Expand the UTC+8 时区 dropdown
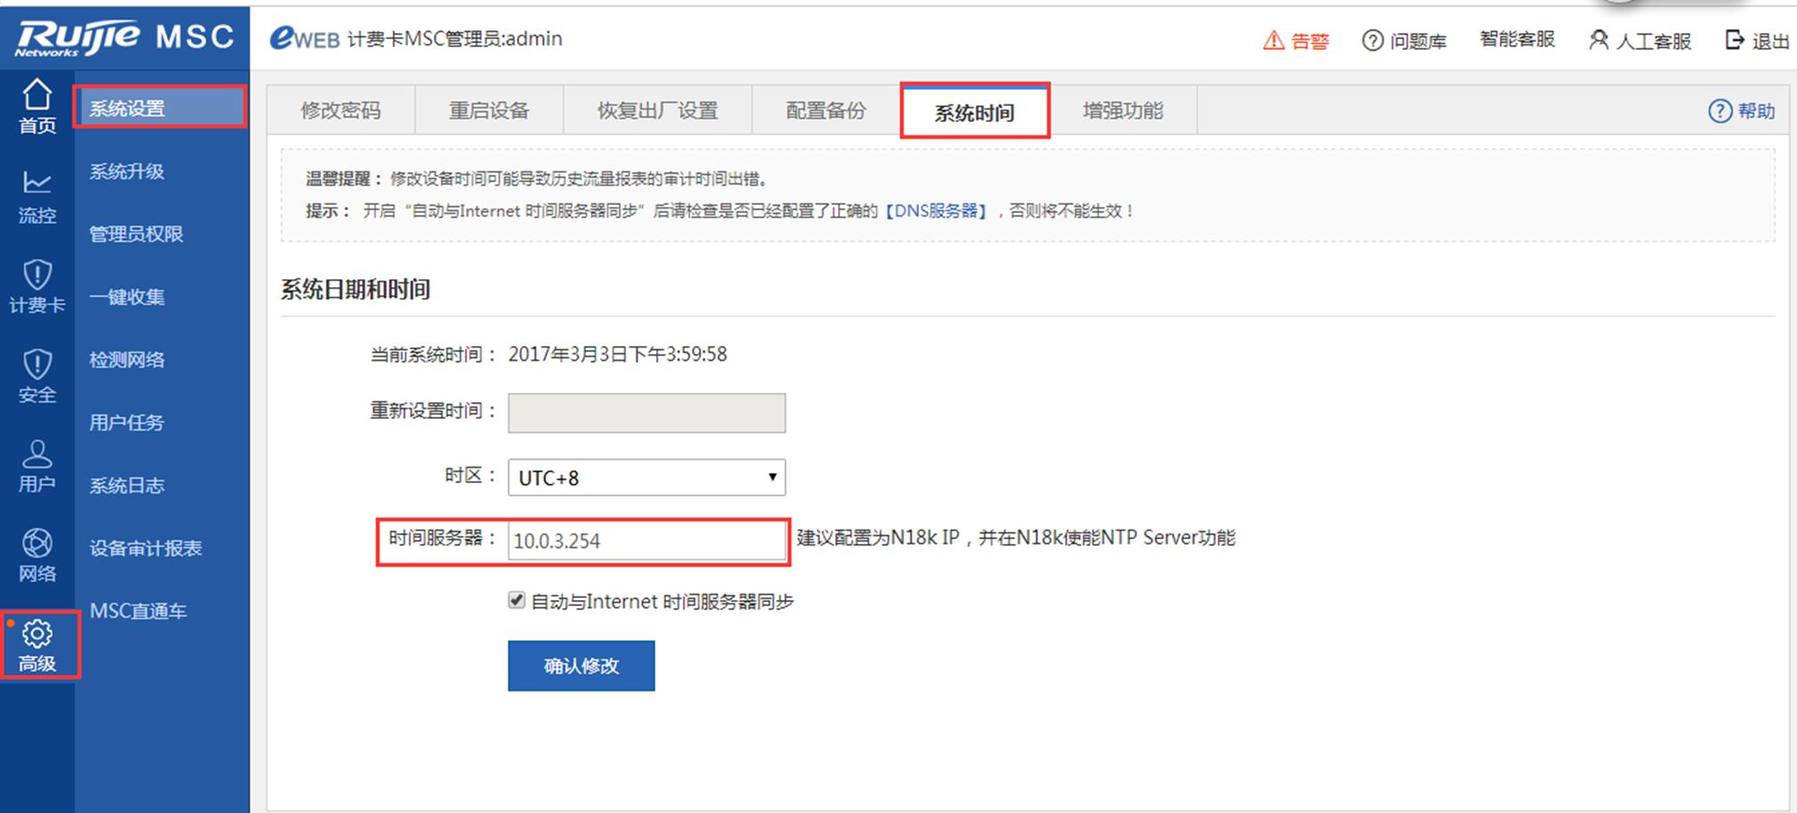Screen dimensions: 1797x813 tap(646, 478)
